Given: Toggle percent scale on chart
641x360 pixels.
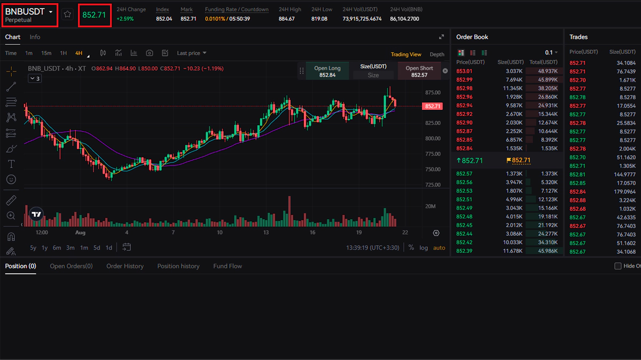Looking at the screenshot, I should [x=411, y=247].
